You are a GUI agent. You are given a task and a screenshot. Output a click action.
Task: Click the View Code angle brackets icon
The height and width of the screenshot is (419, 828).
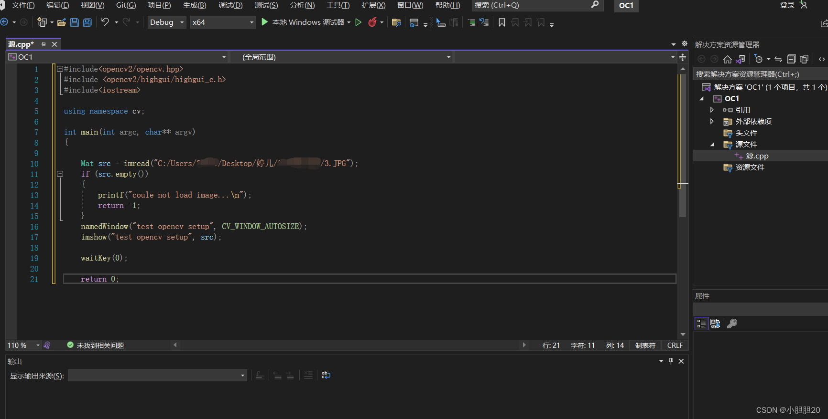(x=821, y=59)
